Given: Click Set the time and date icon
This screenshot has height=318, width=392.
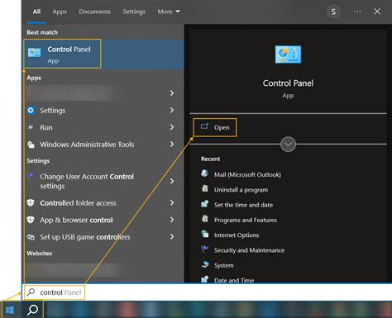Looking at the screenshot, I should 205,204.
